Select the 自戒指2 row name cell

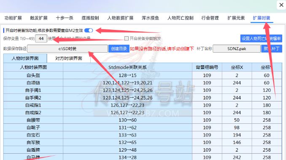[33, 112]
